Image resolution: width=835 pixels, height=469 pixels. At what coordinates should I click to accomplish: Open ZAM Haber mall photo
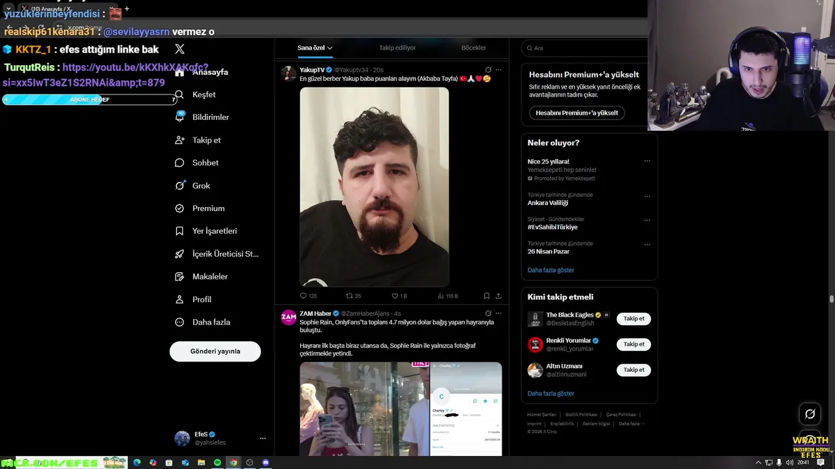[364, 409]
